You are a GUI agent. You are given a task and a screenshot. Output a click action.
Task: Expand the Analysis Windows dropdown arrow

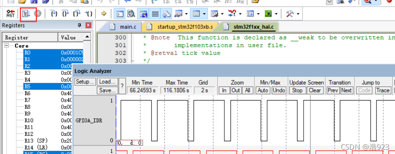(x=240, y=14)
